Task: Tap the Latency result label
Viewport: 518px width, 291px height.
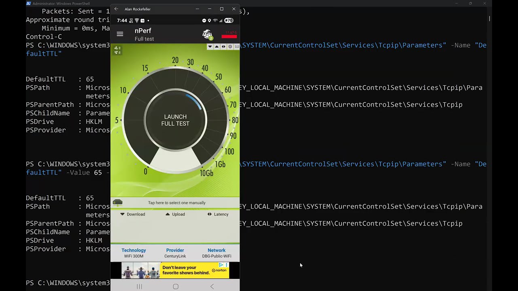Action: click(x=218, y=214)
